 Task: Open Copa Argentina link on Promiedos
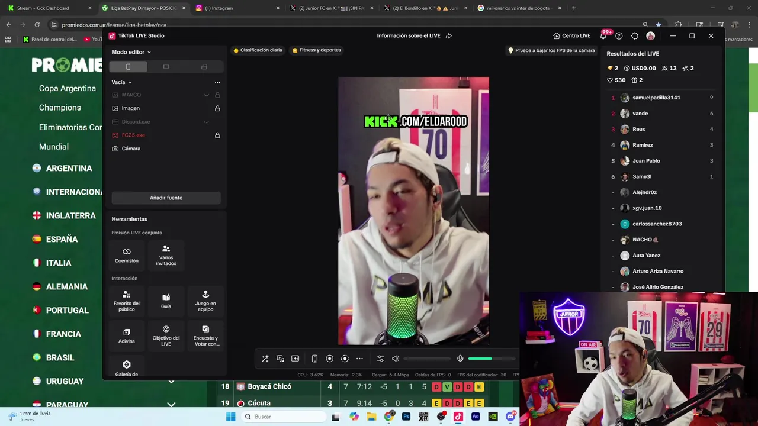68,88
